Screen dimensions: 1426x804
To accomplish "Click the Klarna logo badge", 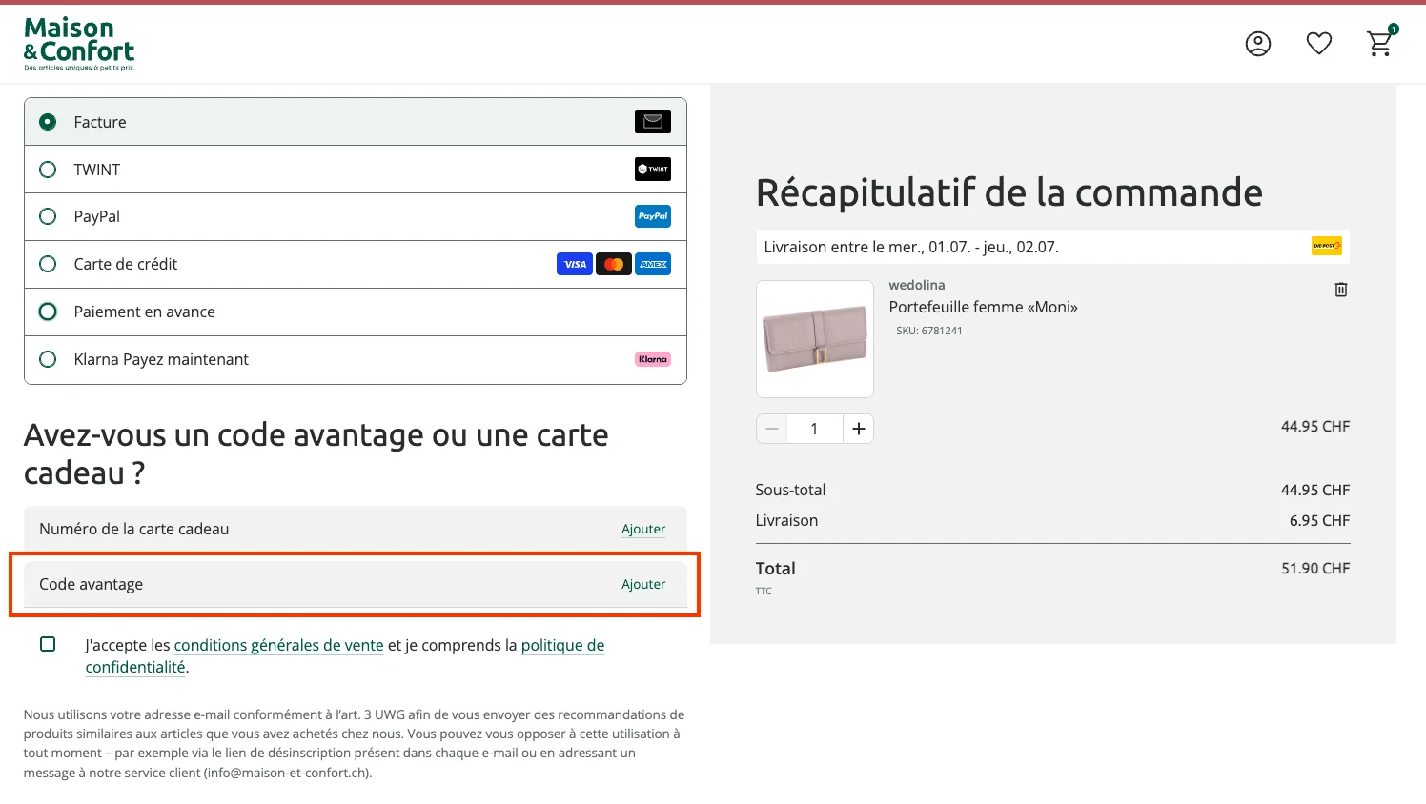I will 653,359.
